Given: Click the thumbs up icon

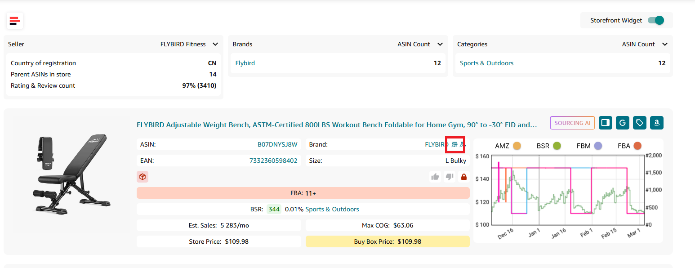Looking at the screenshot, I should 435,176.
